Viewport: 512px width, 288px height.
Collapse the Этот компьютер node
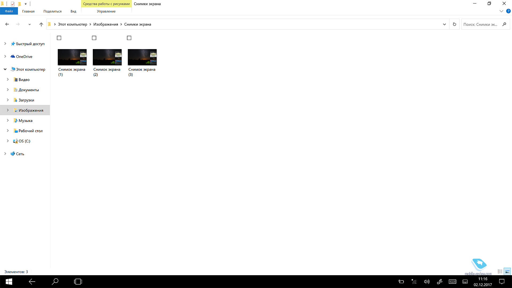5,69
